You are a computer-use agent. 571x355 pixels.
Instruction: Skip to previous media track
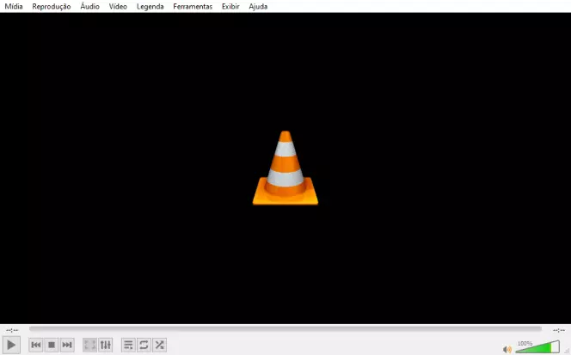[x=36, y=345]
